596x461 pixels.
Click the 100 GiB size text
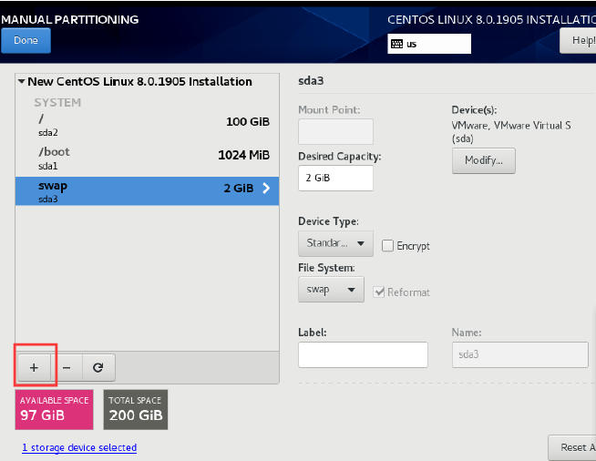248,121
